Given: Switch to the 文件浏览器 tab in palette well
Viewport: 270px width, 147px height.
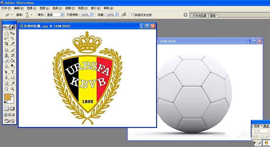Looking at the screenshot, I should (199, 16).
